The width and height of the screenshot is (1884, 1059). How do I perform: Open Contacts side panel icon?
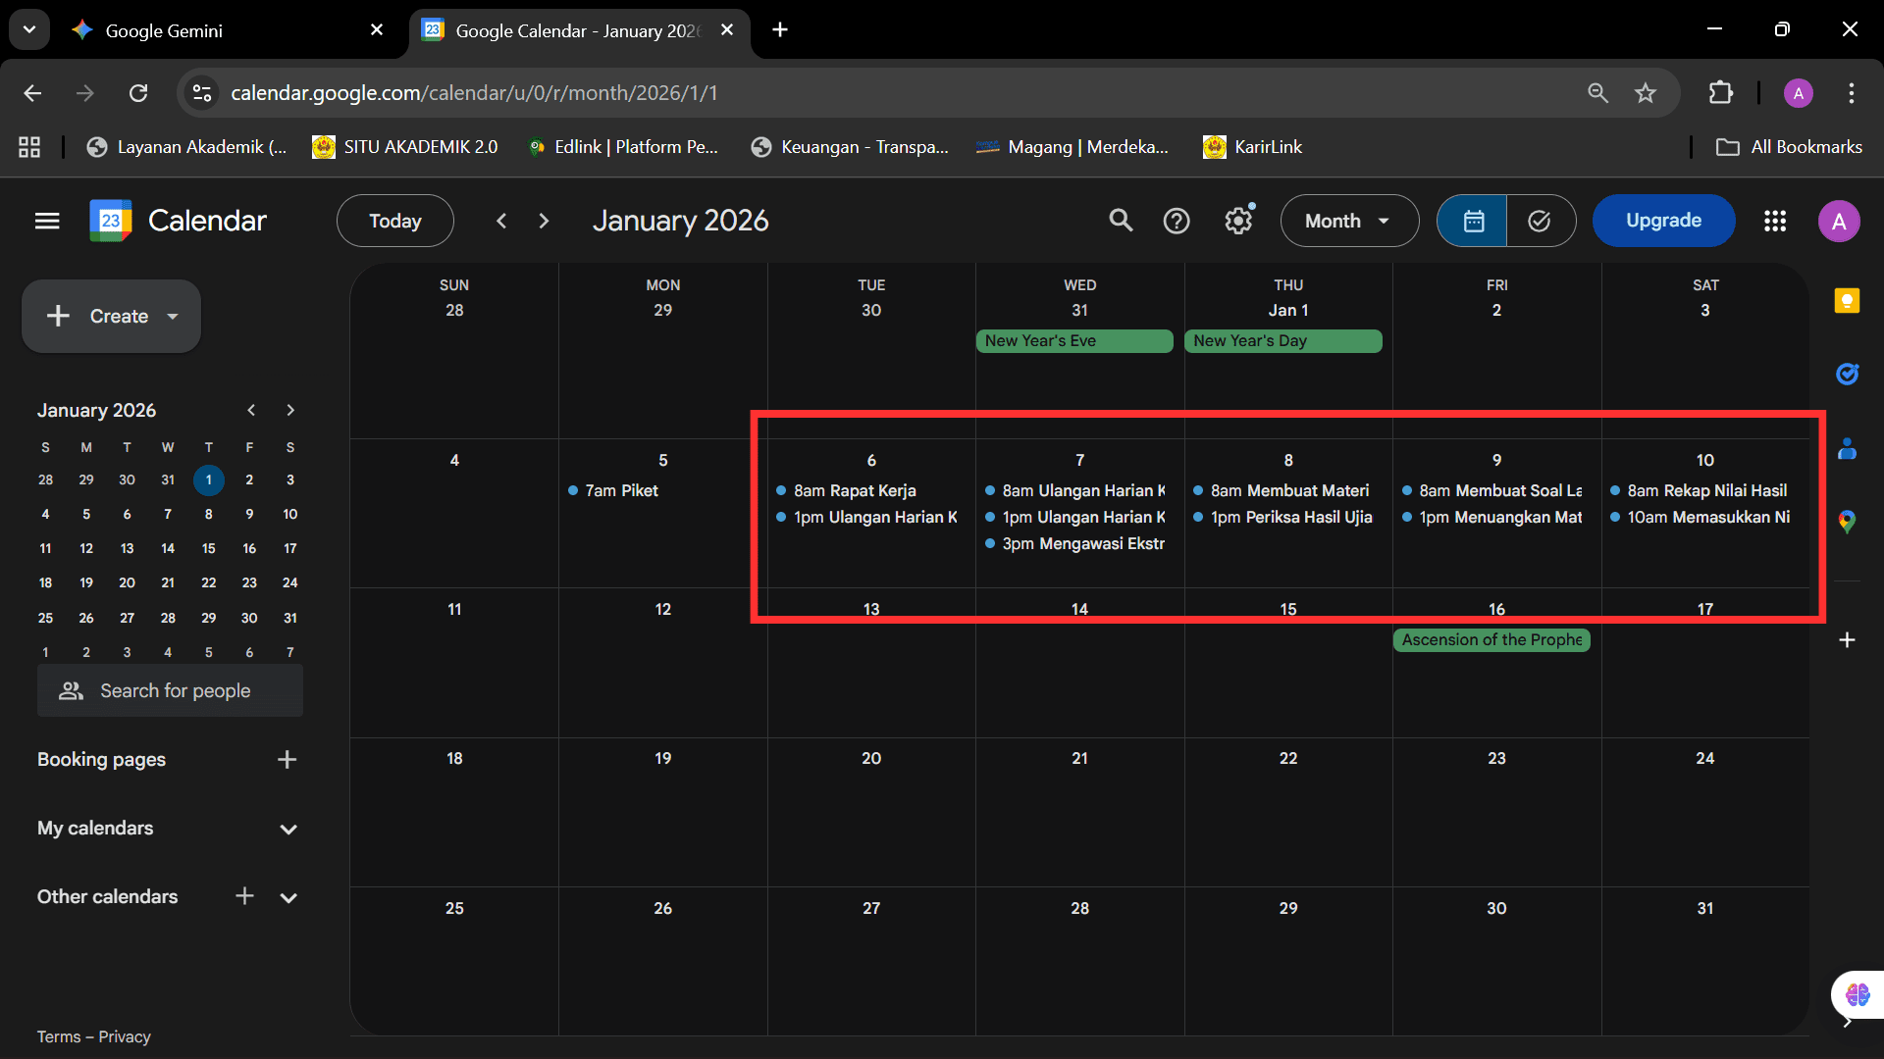pyautogui.click(x=1847, y=449)
